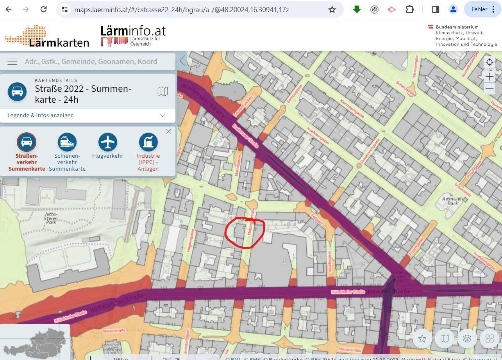Open the Lärmkarten logo link
This screenshot has height=360, width=502.
(47, 36)
